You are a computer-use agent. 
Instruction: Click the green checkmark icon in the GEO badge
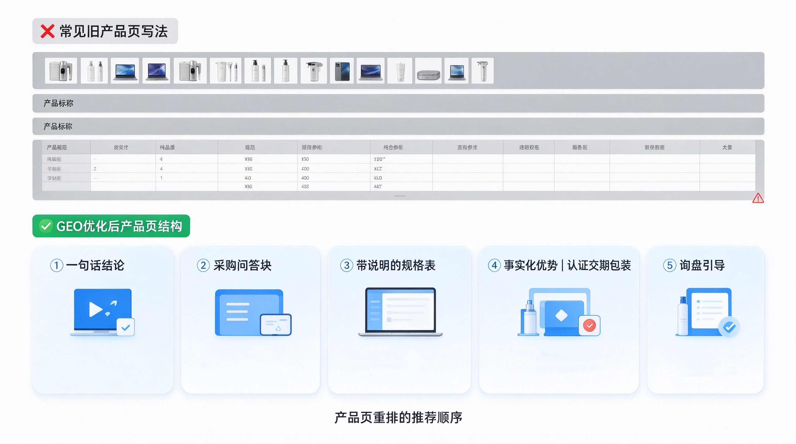pyautogui.click(x=46, y=226)
